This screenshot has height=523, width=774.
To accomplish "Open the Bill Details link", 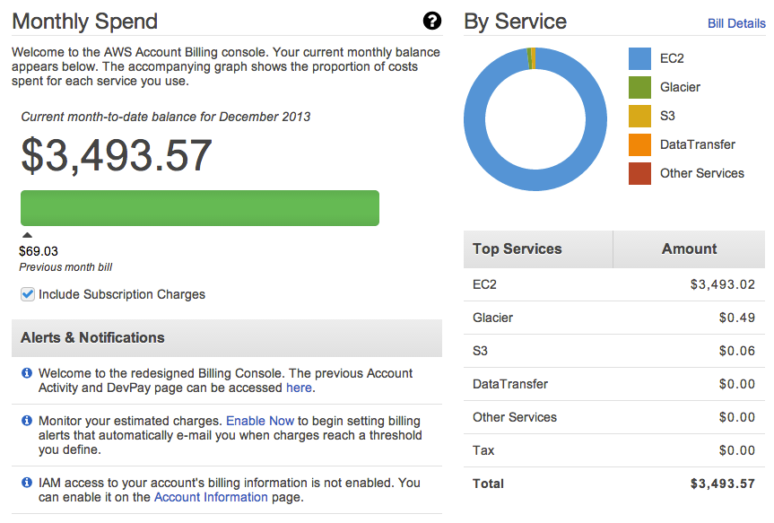I will tap(735, 23).
